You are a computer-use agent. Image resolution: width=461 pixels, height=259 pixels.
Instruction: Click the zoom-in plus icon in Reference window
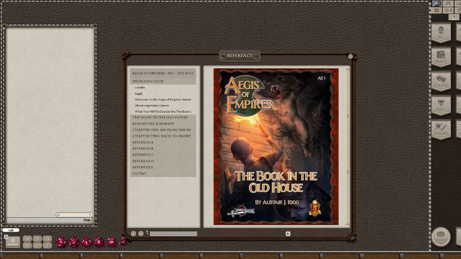click(133, 233)
